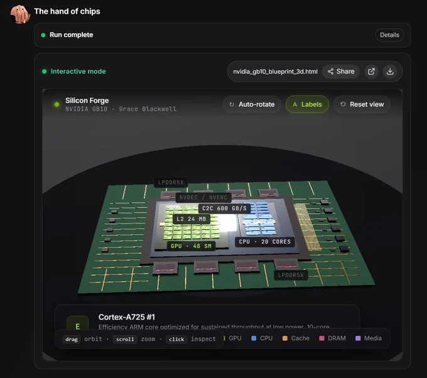The image size is (427, 378).
Task: Select the C2C 600 GB/S label
Action: point(224,208)
